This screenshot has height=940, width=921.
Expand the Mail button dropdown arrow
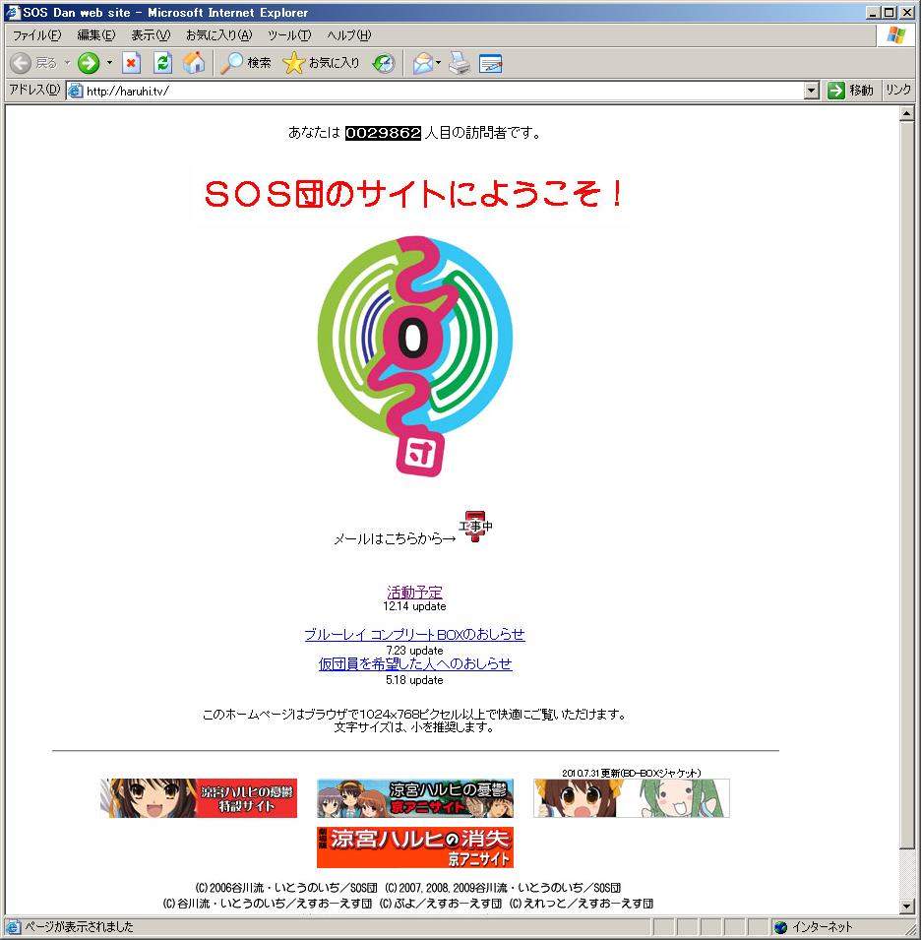click(x=438, y=63)
